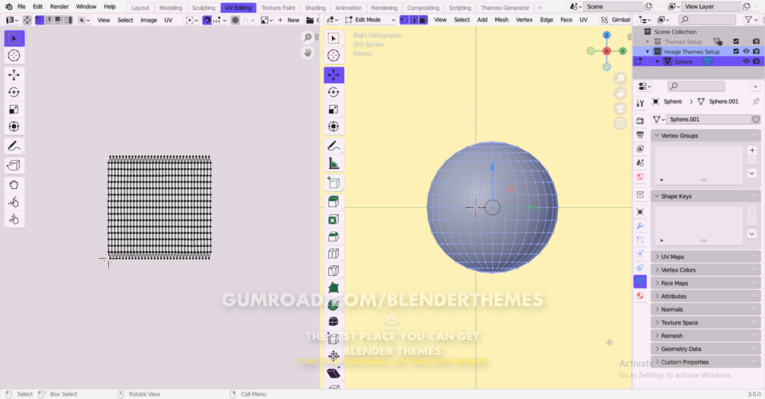
Task: Choose the UV editor Pinch sculpt tool
Action: coord(14,219)
